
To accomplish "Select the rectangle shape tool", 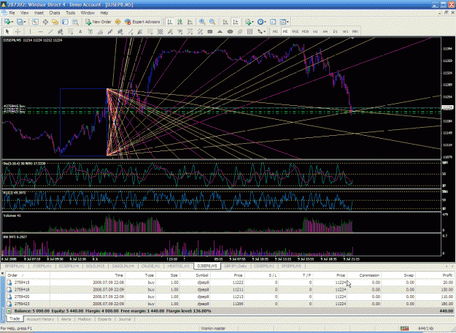I will 210,31.
